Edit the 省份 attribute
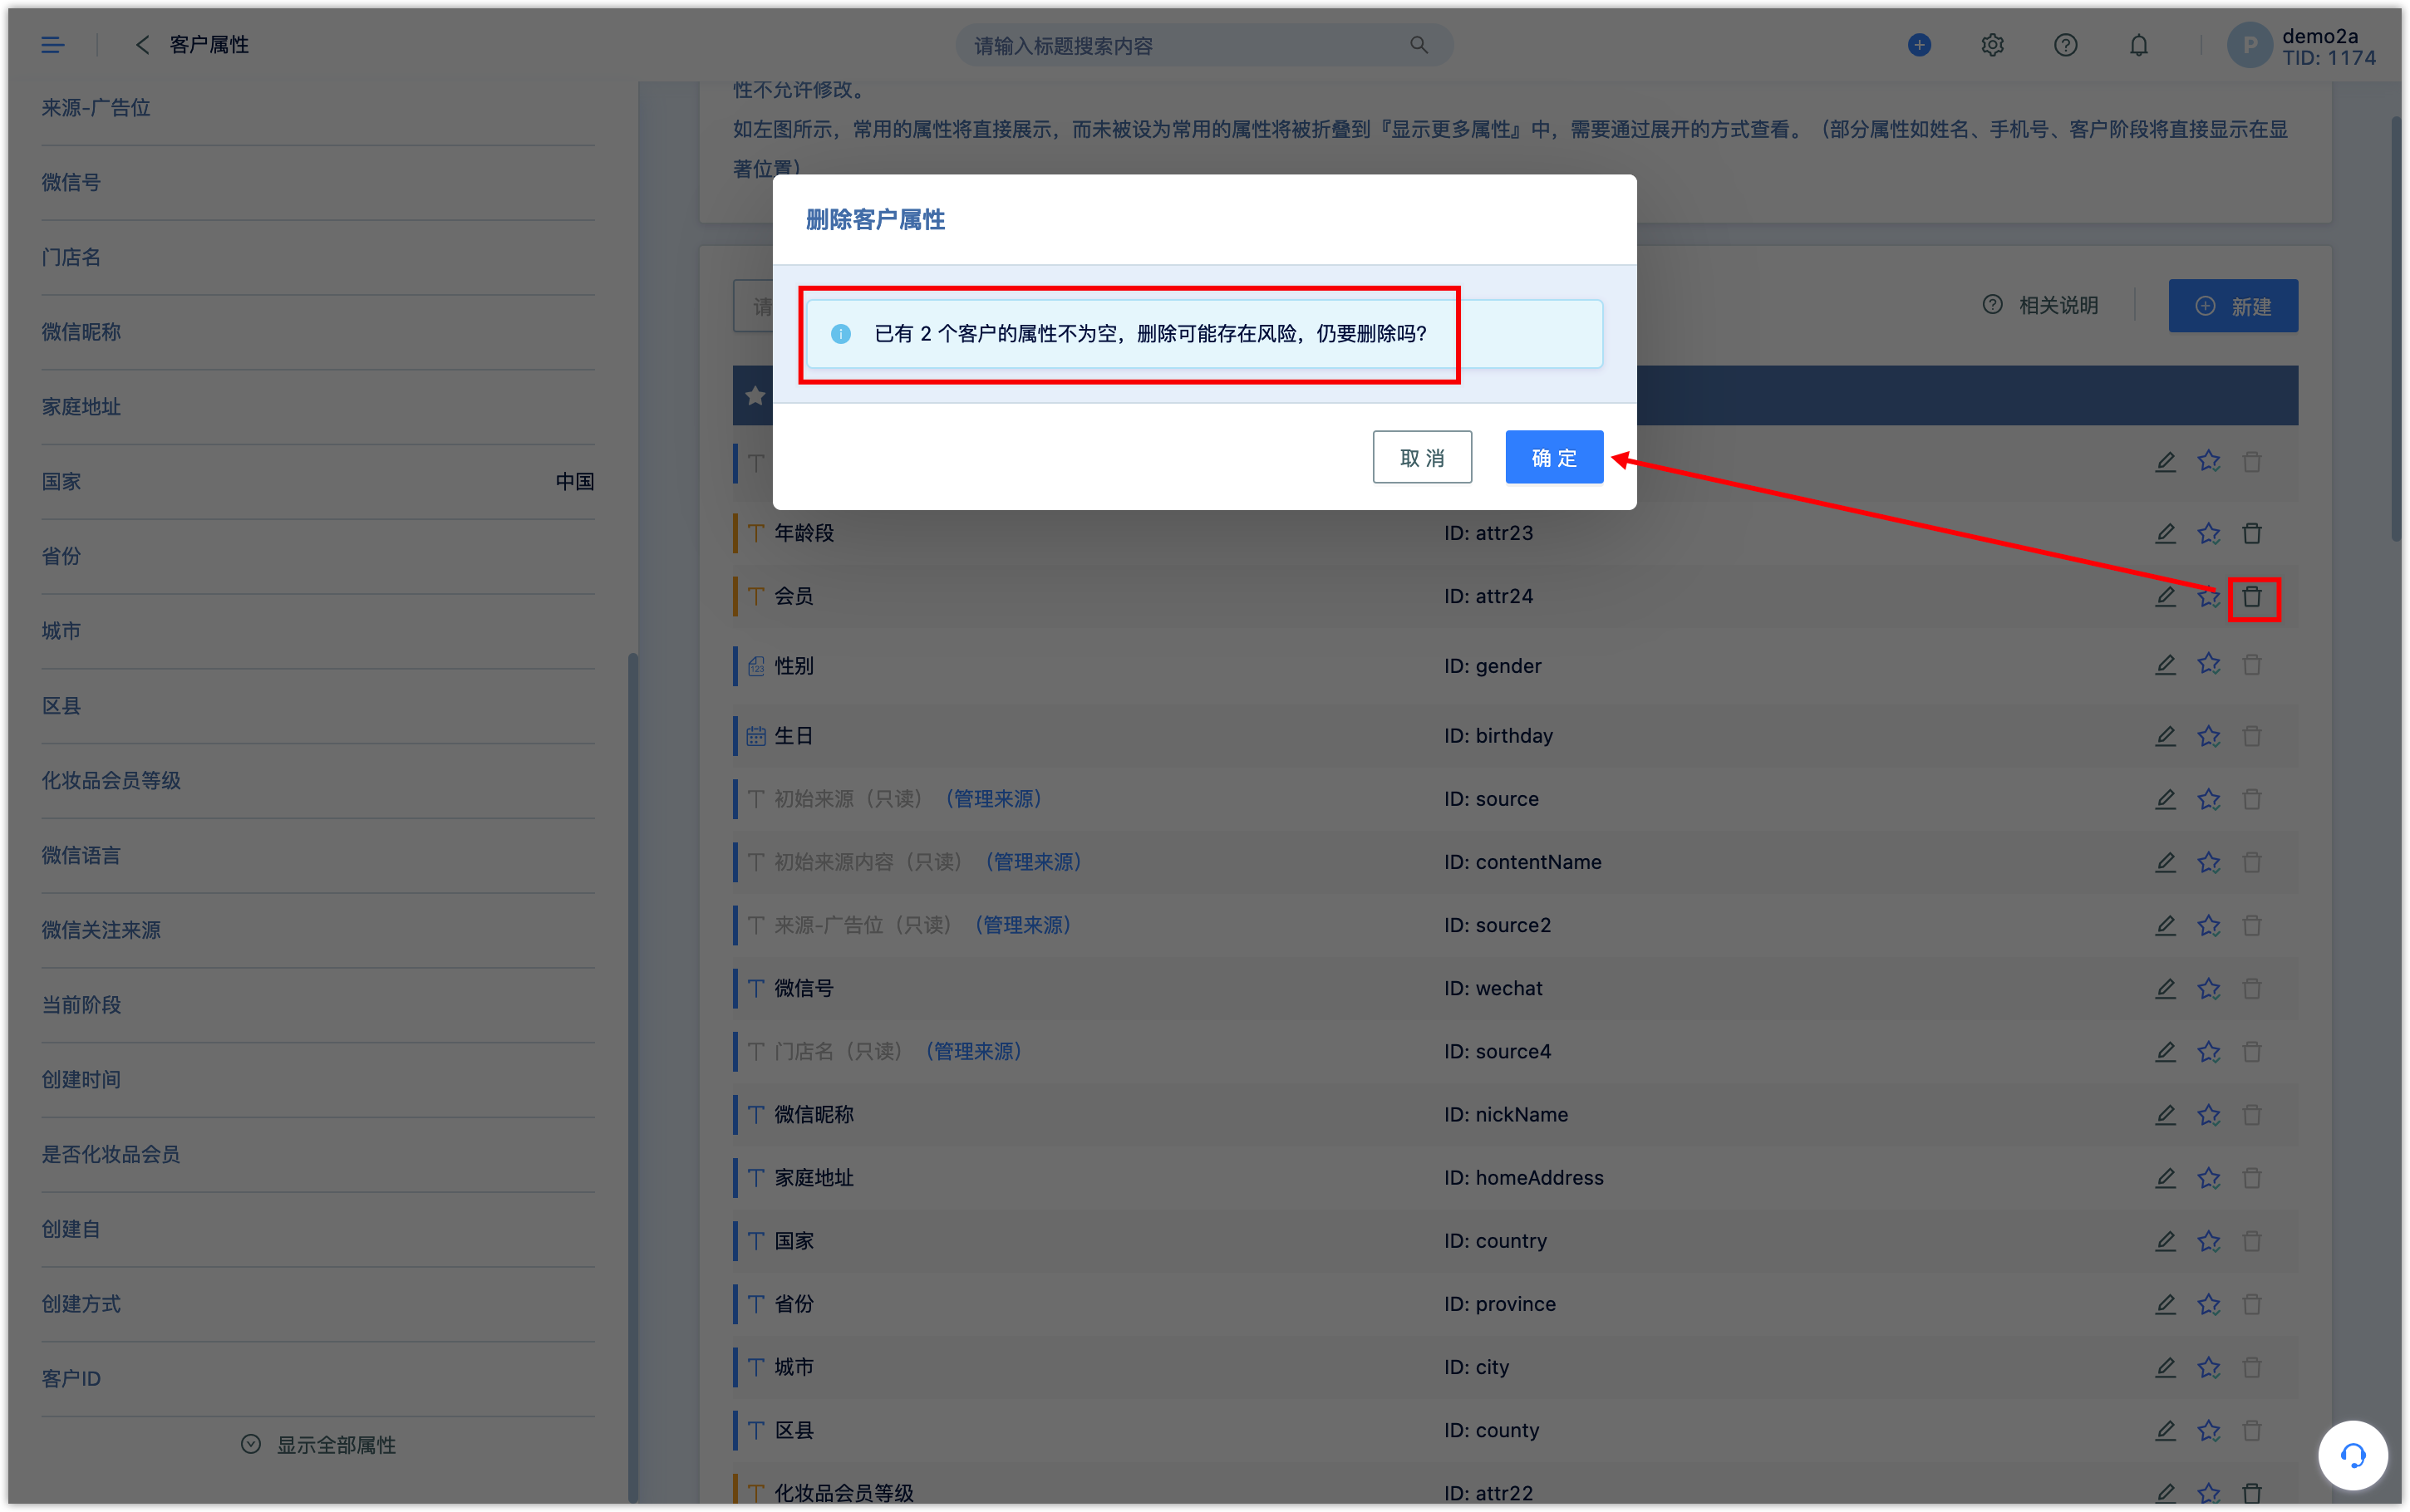2410x1512 pixels. (x=2164, y=1304)
